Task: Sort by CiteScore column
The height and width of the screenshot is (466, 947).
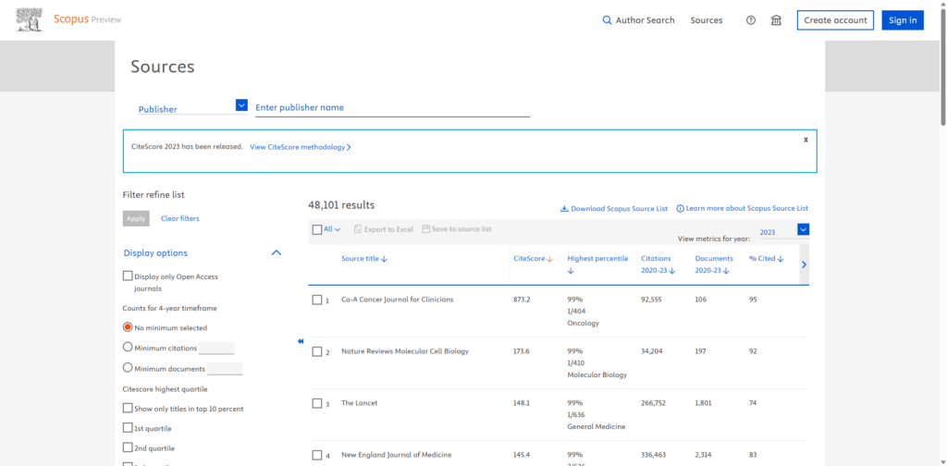Action: pos(534,258)
